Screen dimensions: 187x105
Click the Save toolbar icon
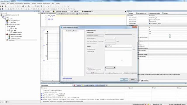(x=2, y=6)
